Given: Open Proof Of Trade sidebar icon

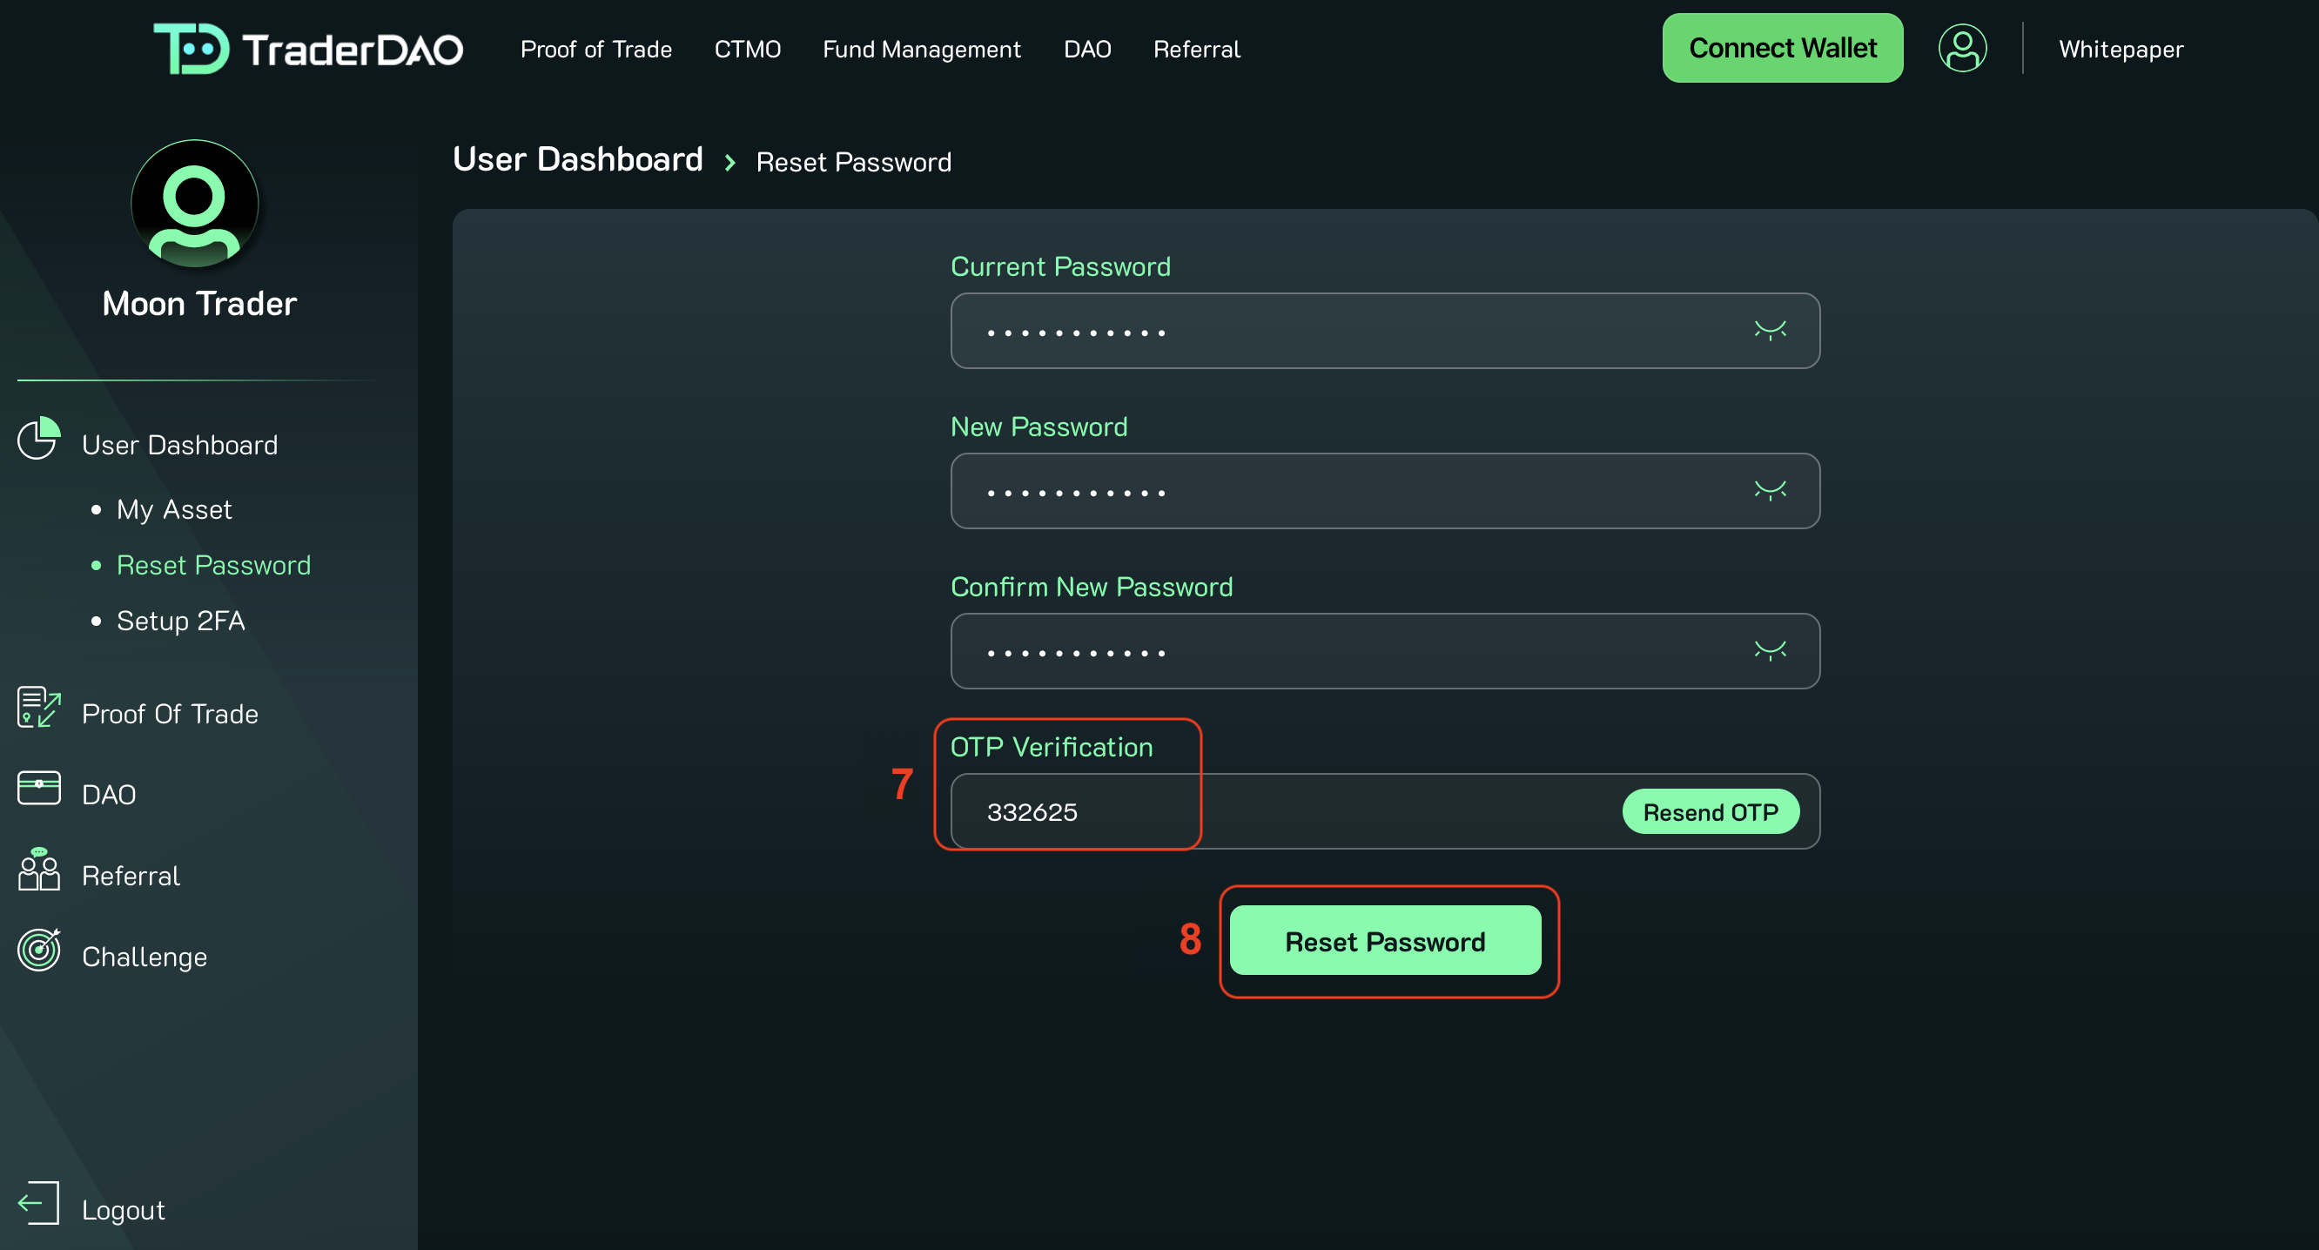Looking at the screenshot, I should [38, 708].
